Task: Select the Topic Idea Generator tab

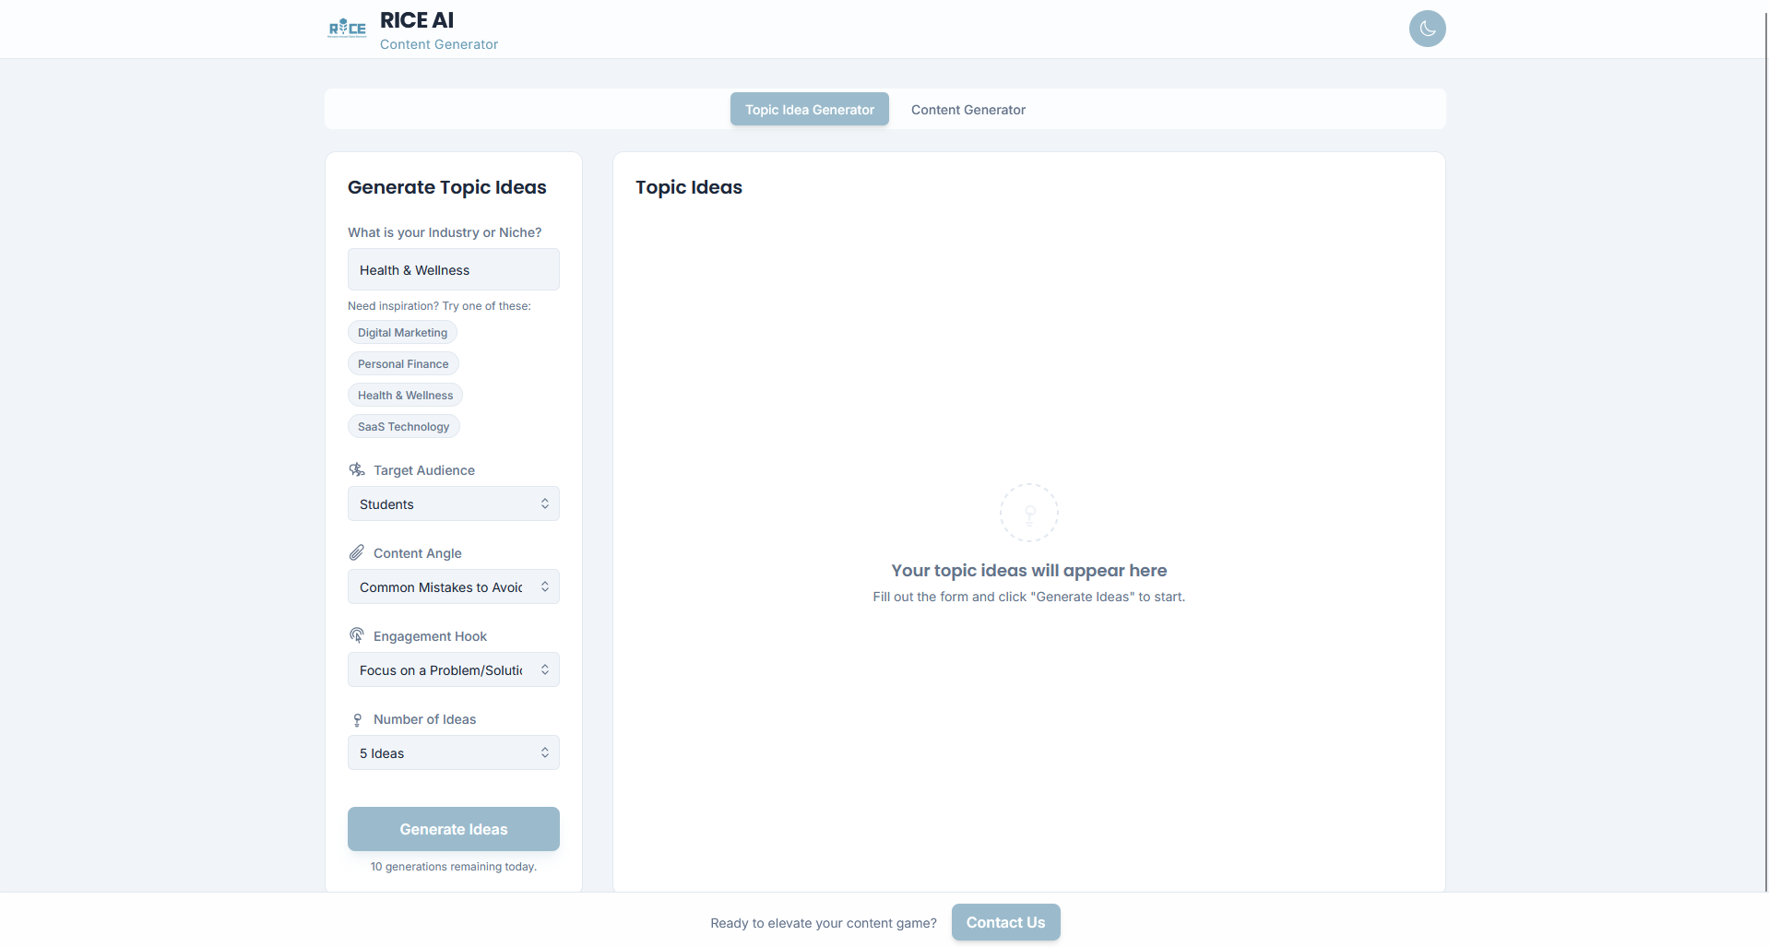Action: coord(809,110)
